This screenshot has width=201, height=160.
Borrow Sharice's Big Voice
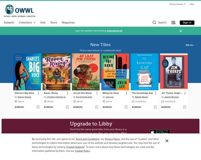click(19, 107)
